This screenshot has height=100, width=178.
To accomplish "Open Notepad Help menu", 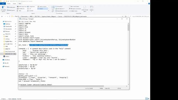I will coord(34,21).
